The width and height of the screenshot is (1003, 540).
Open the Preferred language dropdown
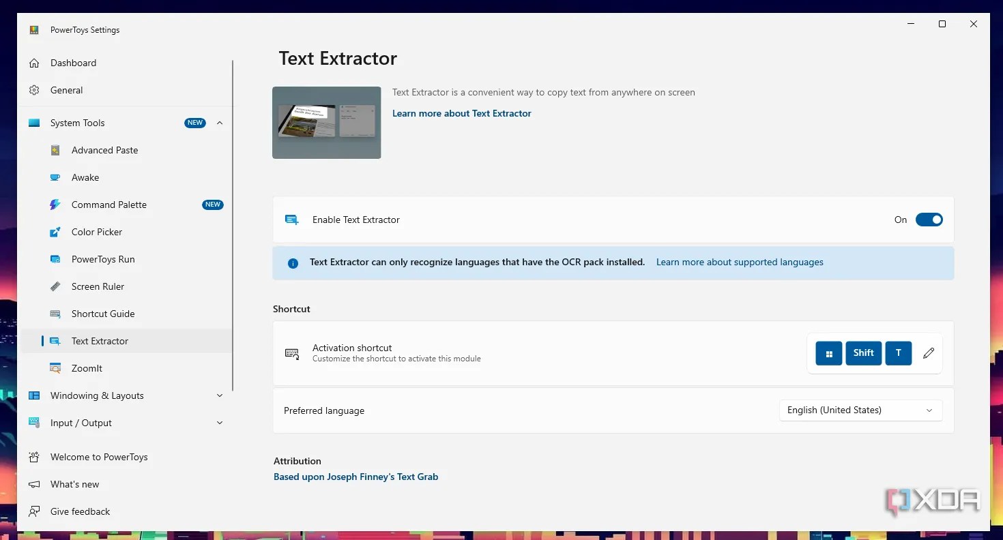[x=860, y=410]
